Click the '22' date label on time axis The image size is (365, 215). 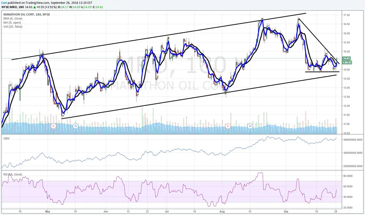tap(147, 211)
